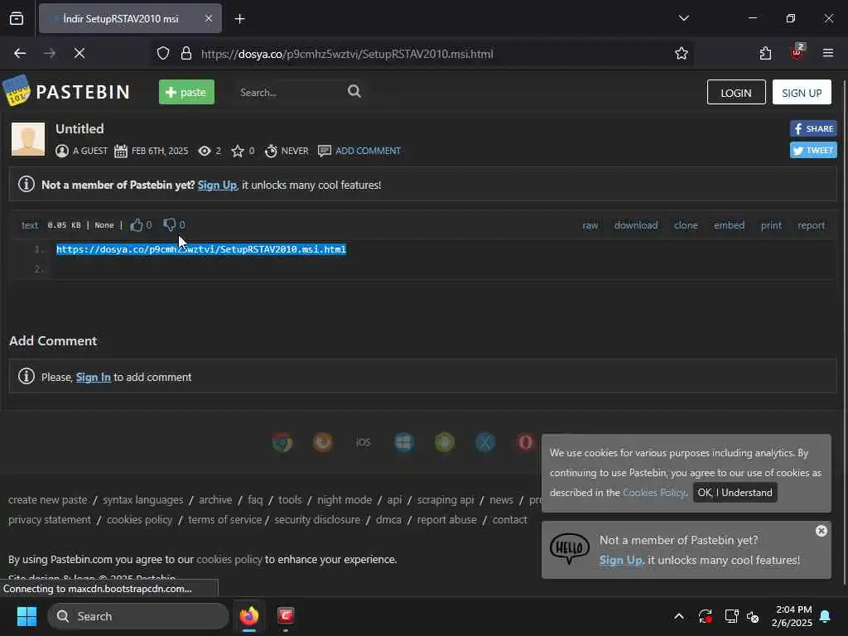This screenshot has width=848, height=636.
Task: Bookmark this page with star icon
Action: coord(682,54)
